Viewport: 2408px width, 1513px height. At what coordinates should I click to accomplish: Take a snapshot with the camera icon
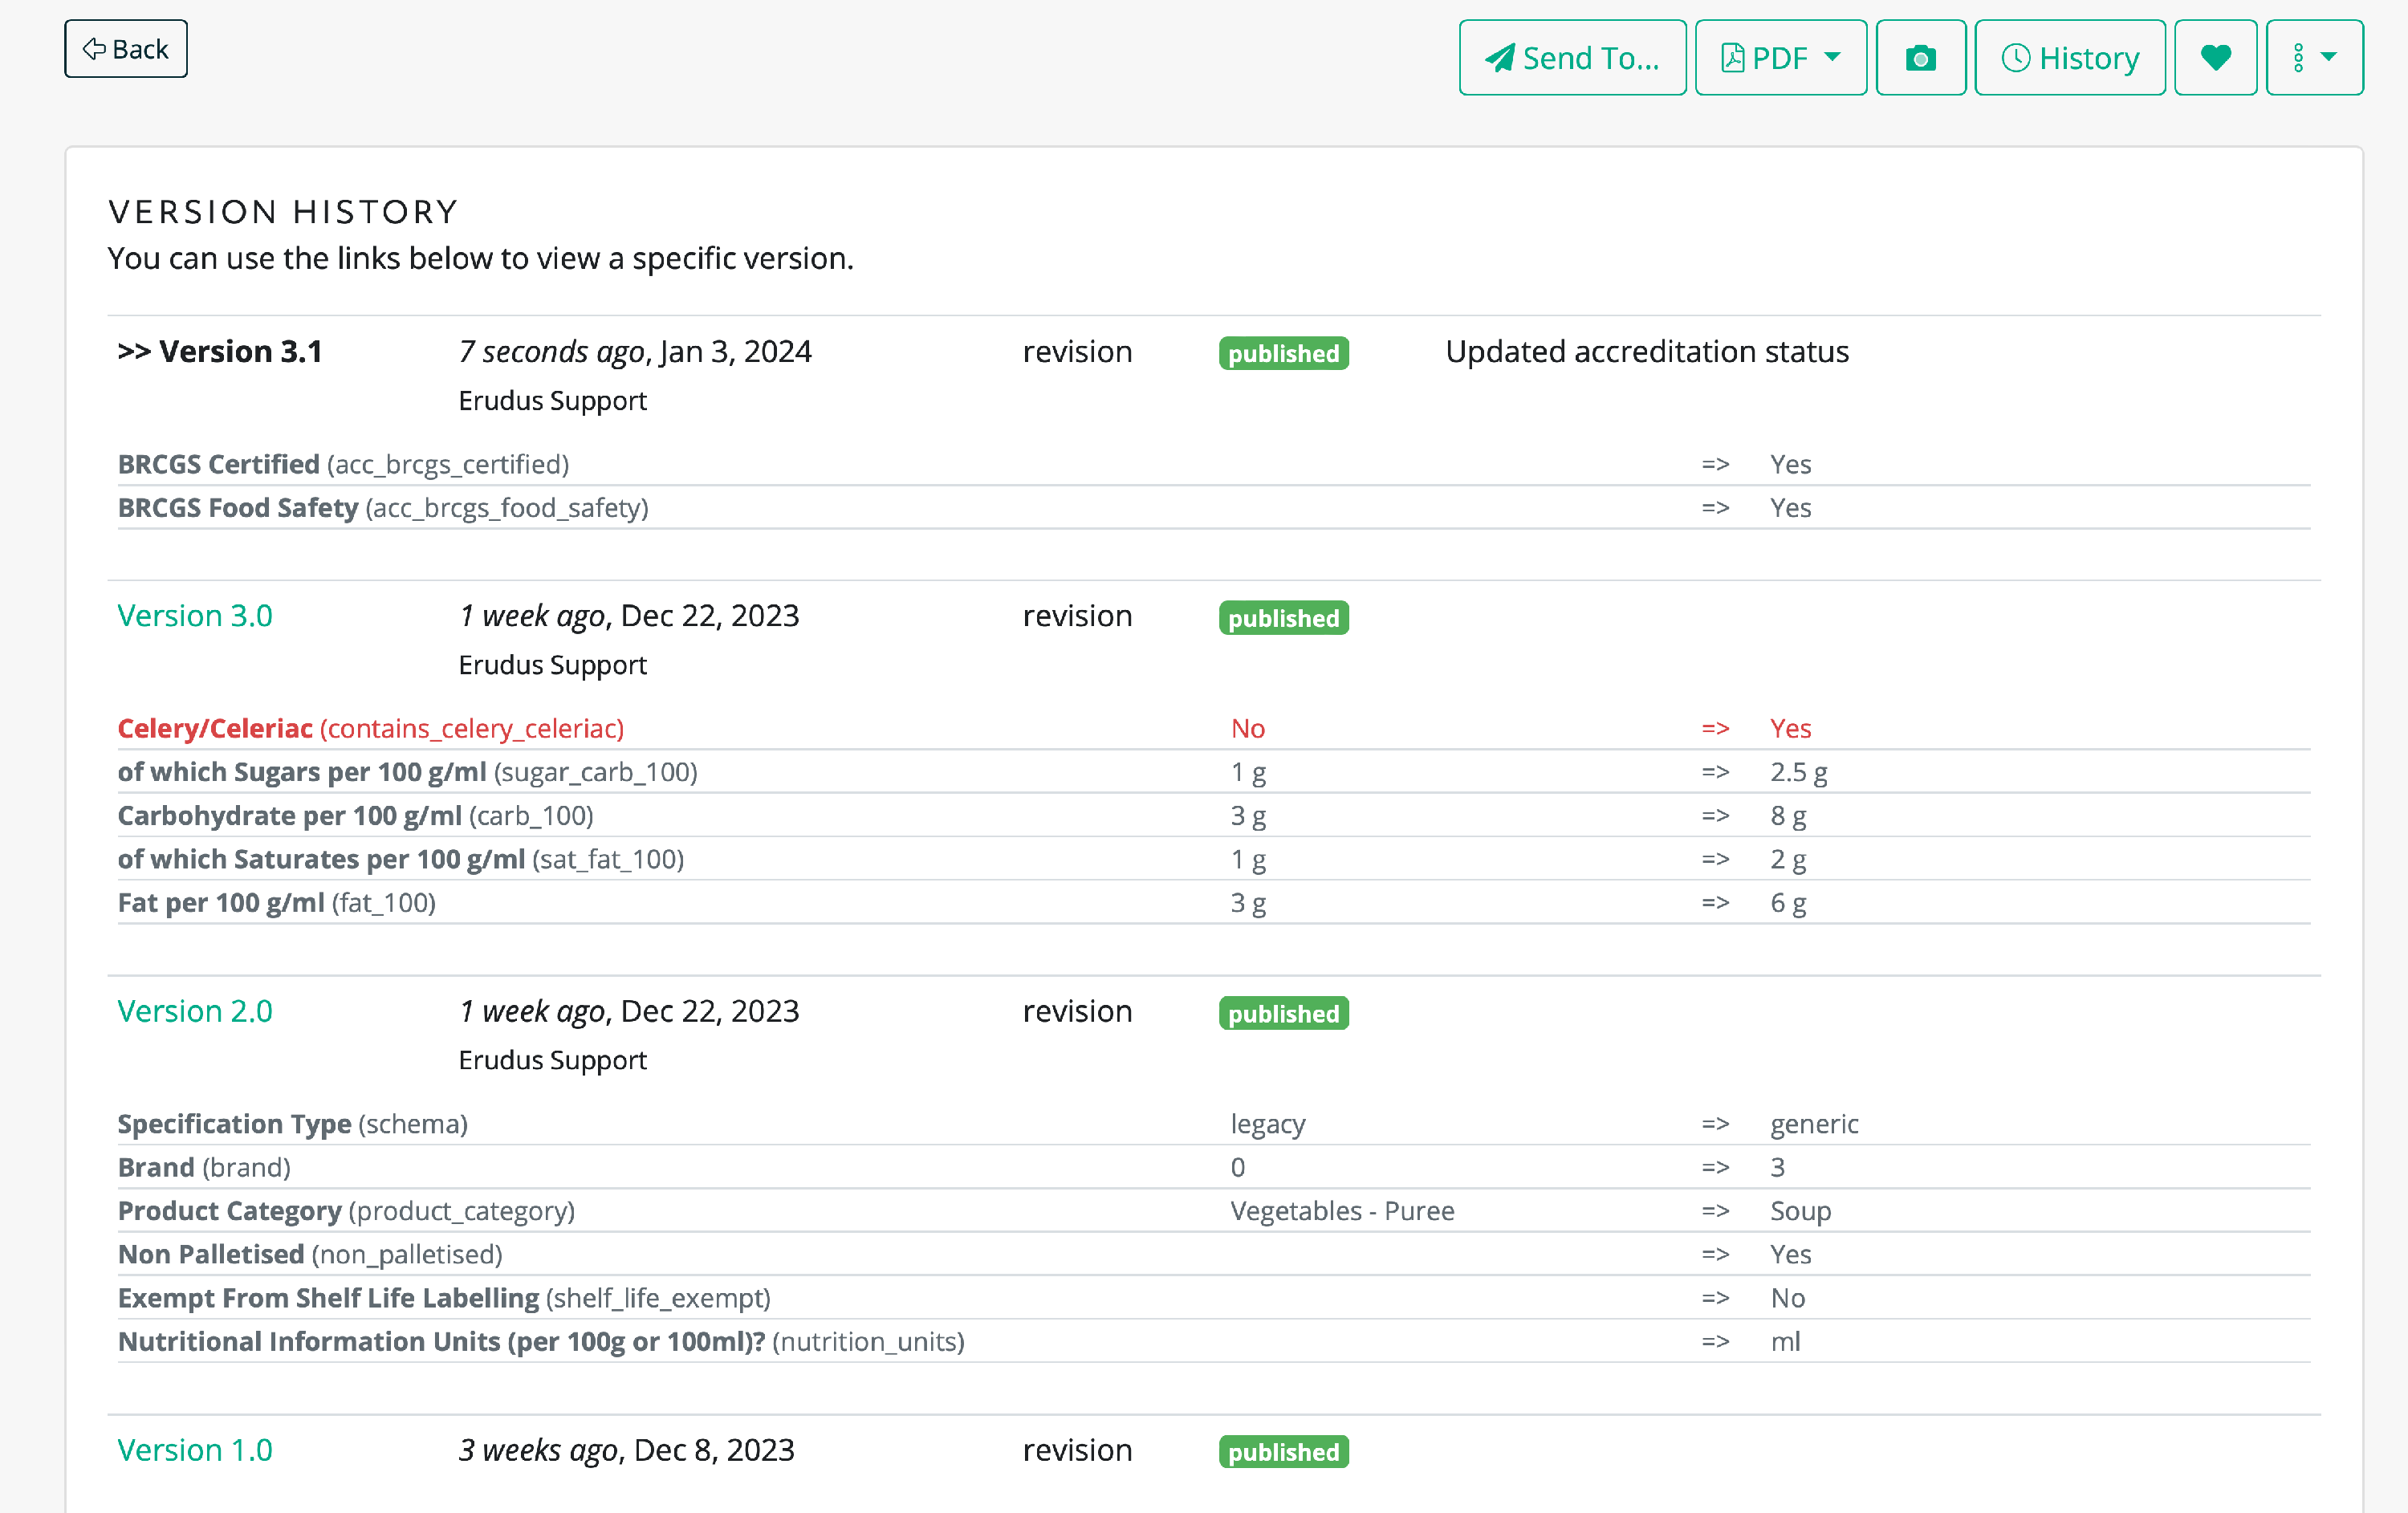coord(1921,57)
